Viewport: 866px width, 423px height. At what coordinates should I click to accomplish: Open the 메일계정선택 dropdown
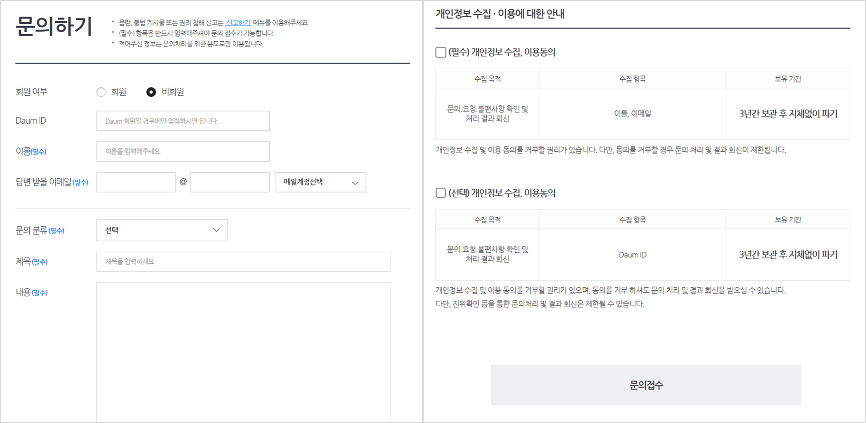[x=320, y=182]
